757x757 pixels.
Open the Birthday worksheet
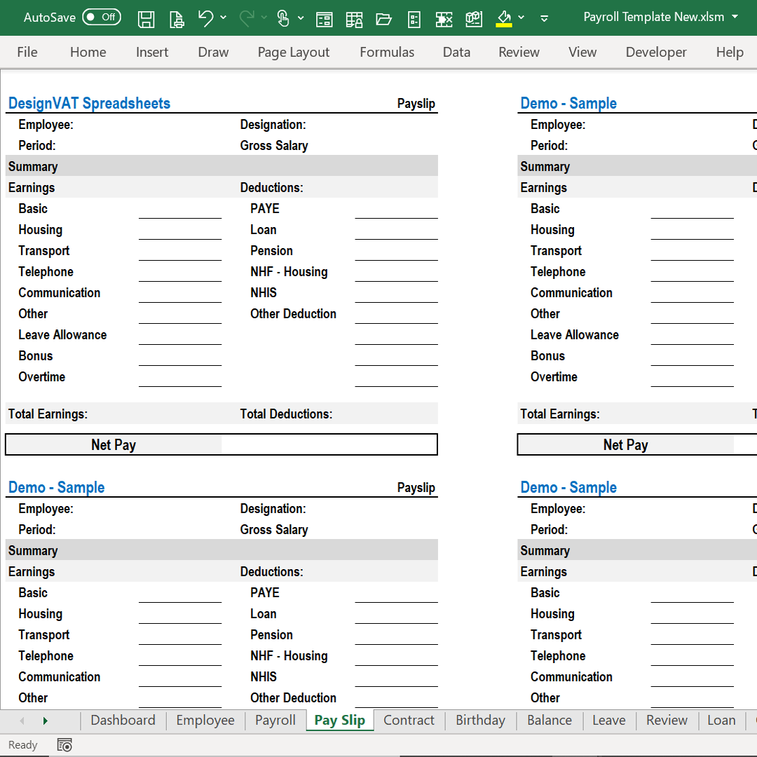[x=480, y=720]
